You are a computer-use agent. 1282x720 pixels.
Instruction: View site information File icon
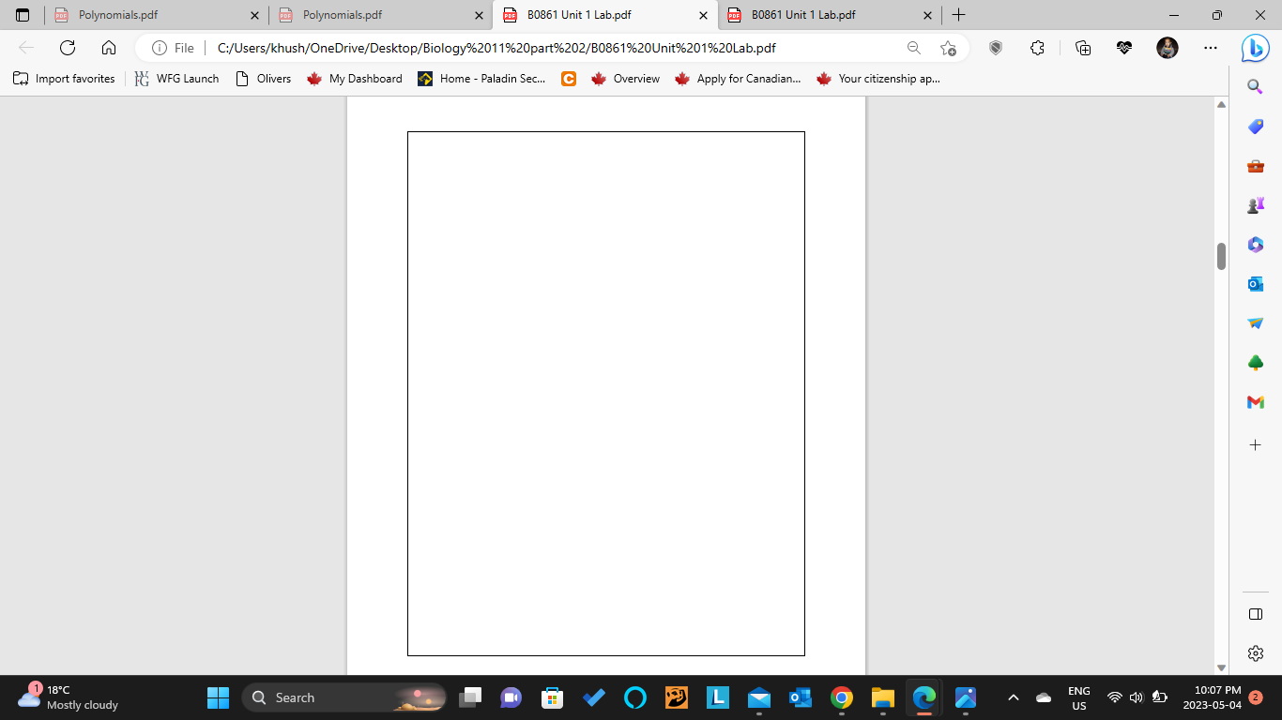[174, 48]
